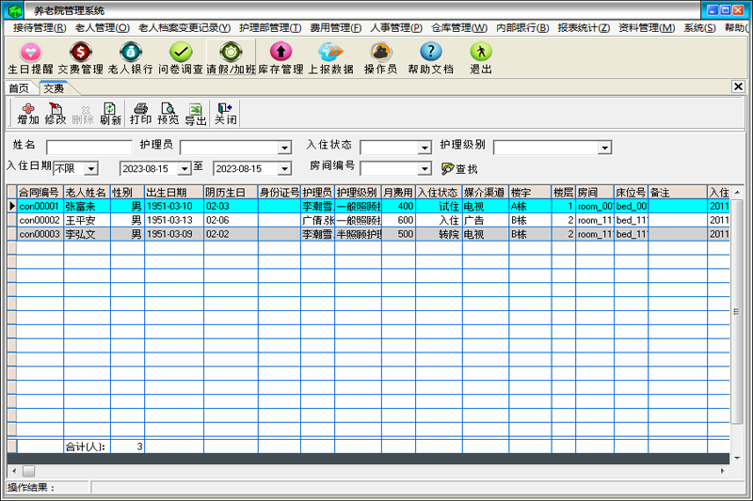The width and height of the screenshot is (753, 501).
Task: Click the 刷新 refresh icon
Action: pyautogui.click(x=110, y=114)
